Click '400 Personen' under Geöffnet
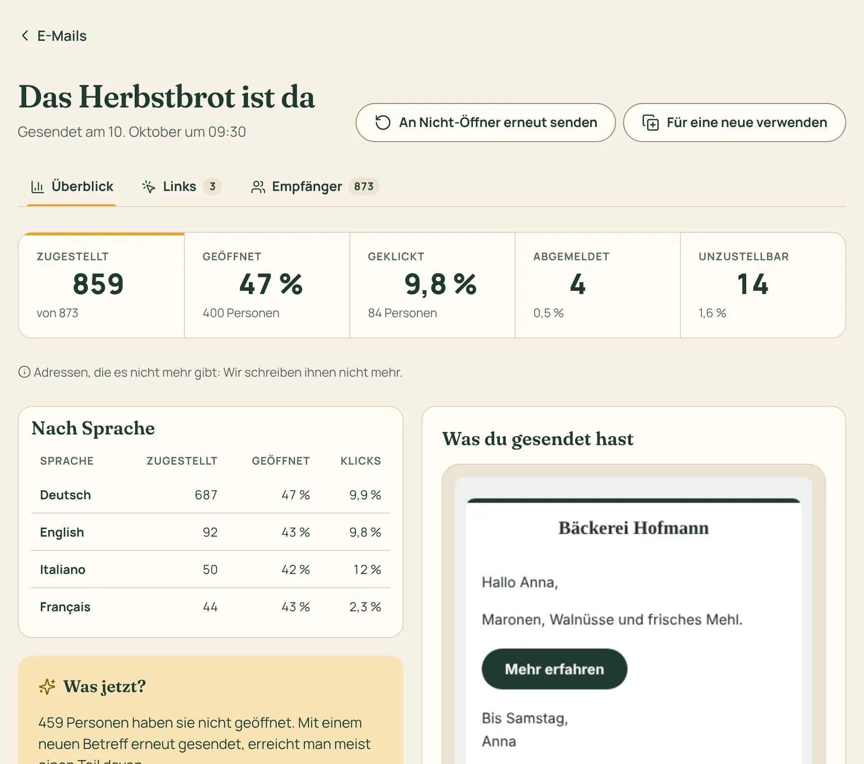The height and width of the screenshot is (764, 864). click(241, 313)
